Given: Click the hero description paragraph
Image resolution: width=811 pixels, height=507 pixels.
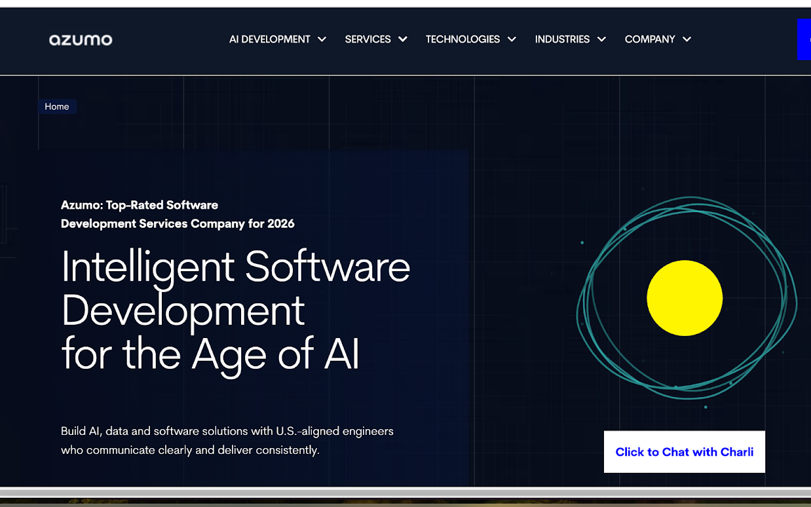Looking at the screenshot, I should pos(227,440).
